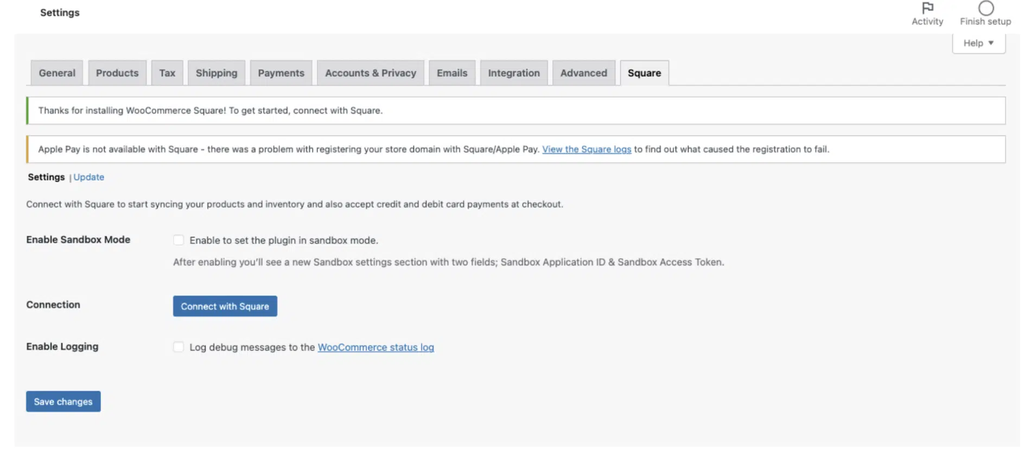Image resolution: width=1031 pixels, height=450 pixels.
Task: Enable the Sandbox Mode checkbox
Action: [179, 240]
